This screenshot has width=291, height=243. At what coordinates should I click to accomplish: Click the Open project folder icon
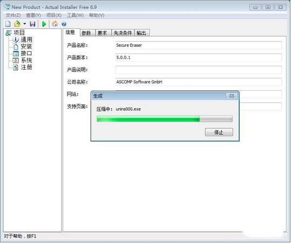pos(17,24)
